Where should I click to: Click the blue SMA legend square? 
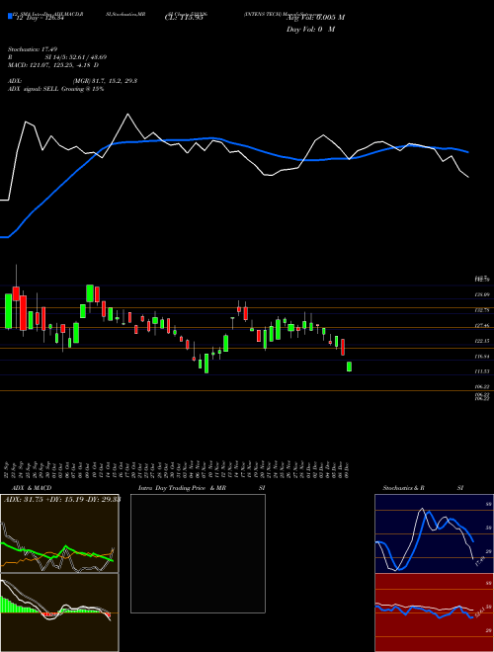point(10,17)
